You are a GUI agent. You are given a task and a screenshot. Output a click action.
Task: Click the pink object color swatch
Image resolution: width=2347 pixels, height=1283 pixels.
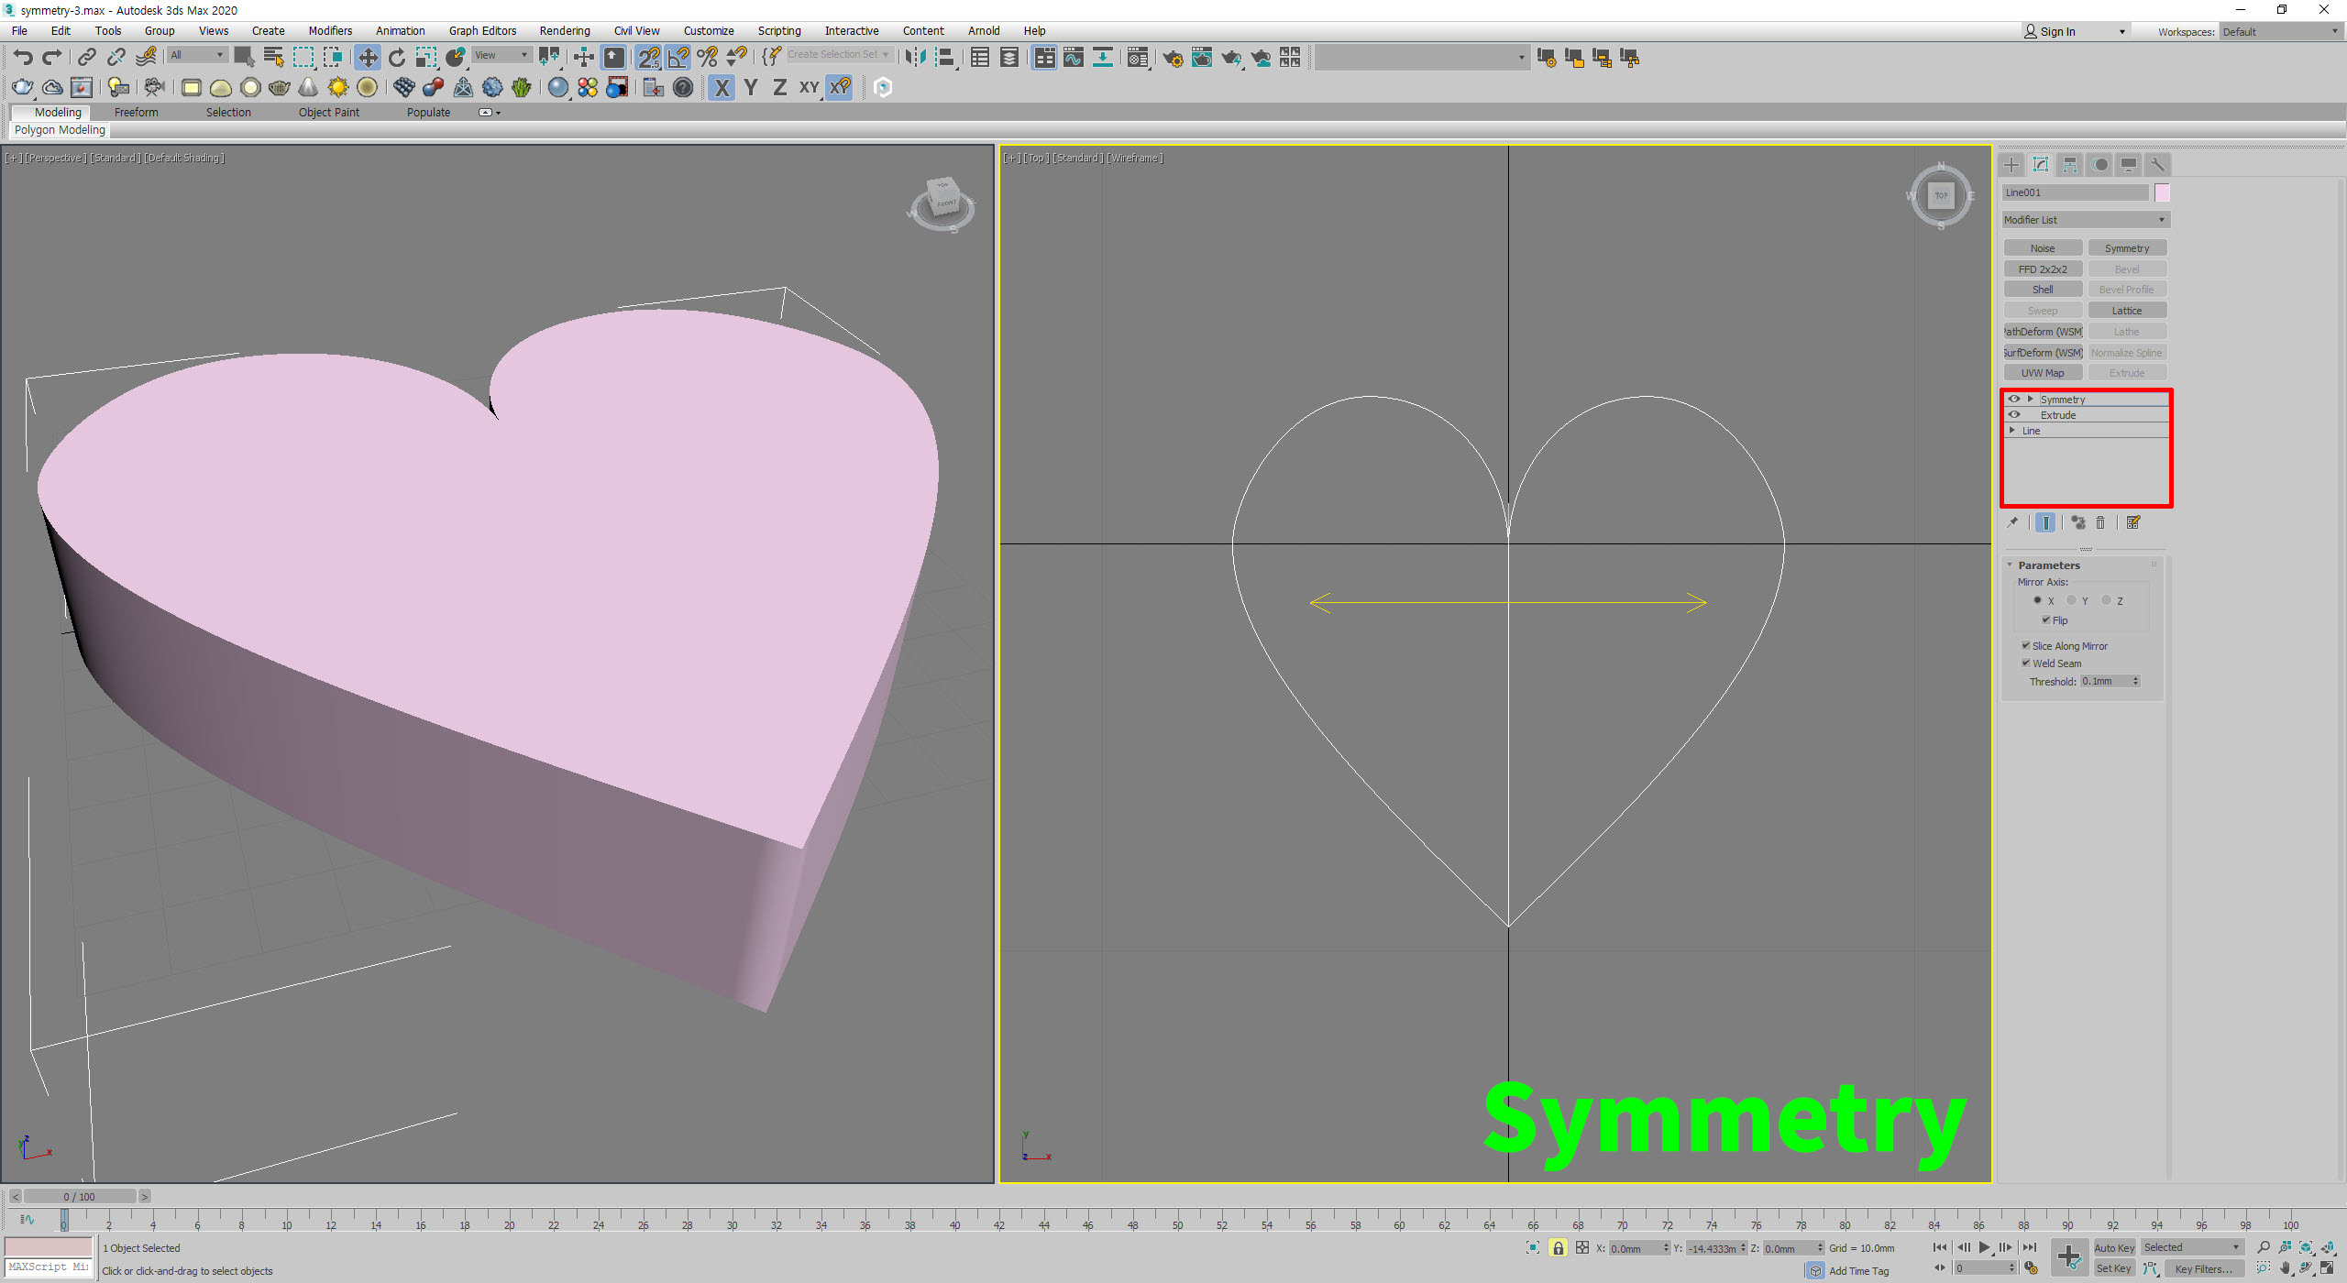[2162, 192]
